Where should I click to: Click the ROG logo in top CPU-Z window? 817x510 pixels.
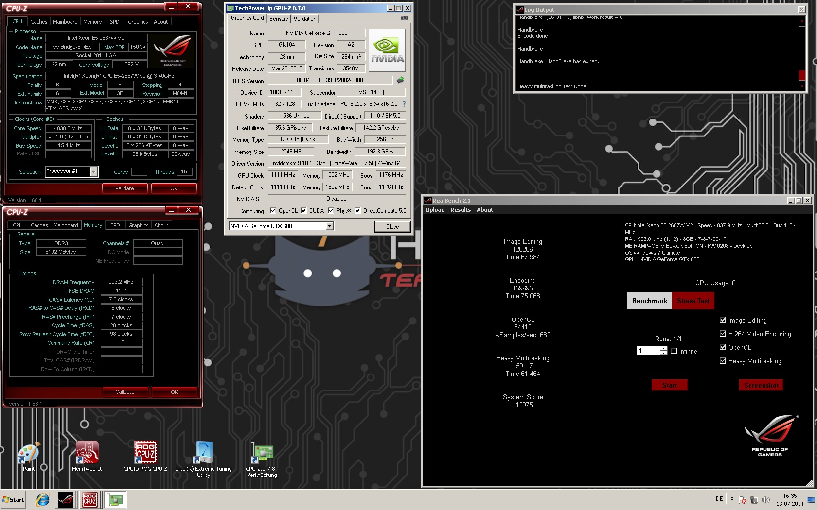[173, 51]
